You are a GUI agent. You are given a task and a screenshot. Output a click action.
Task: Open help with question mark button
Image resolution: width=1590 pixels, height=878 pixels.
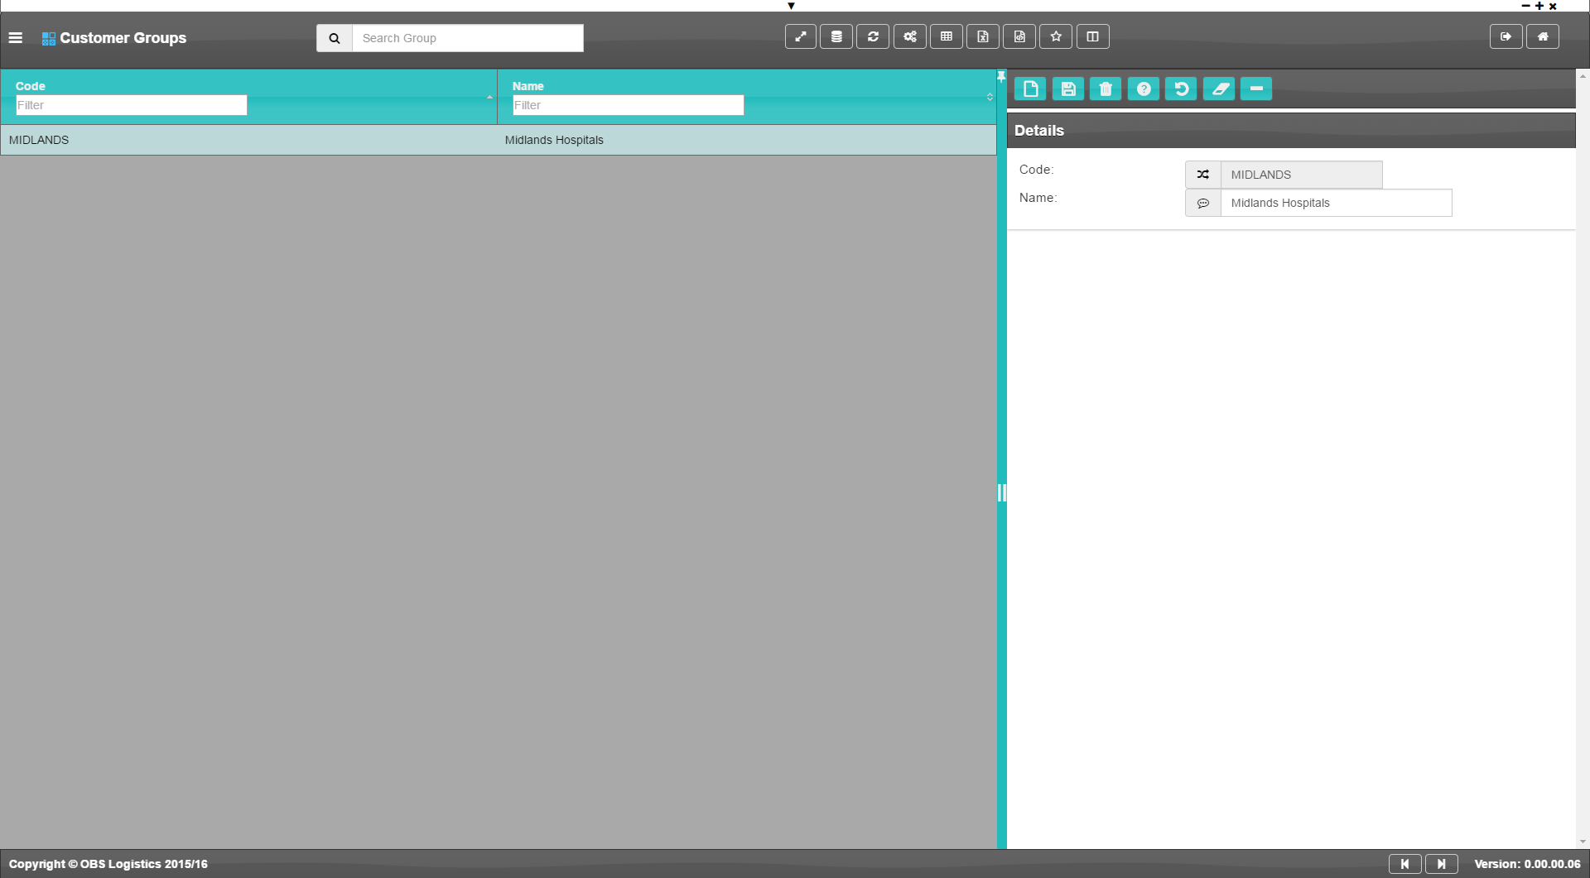coord(1144,89)
